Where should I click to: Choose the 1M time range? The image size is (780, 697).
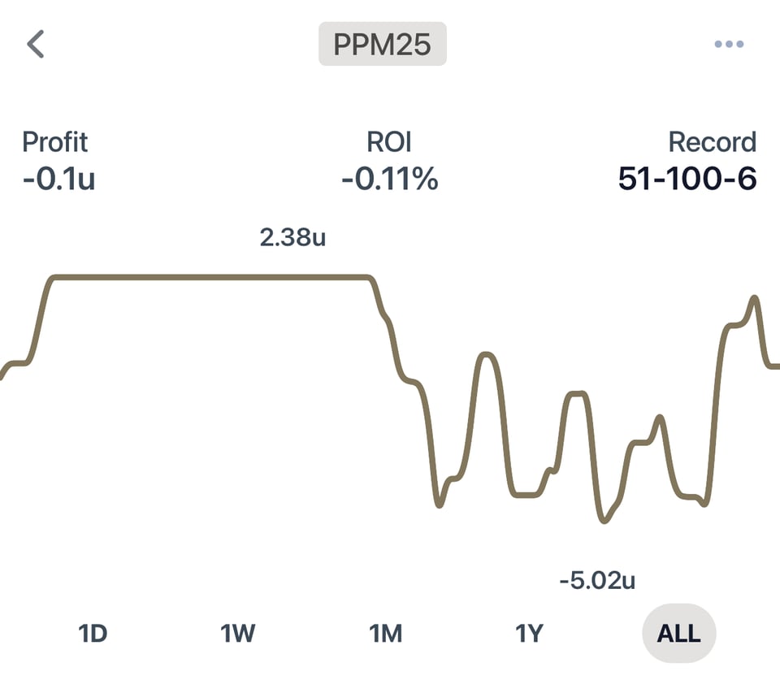(386, 633)
